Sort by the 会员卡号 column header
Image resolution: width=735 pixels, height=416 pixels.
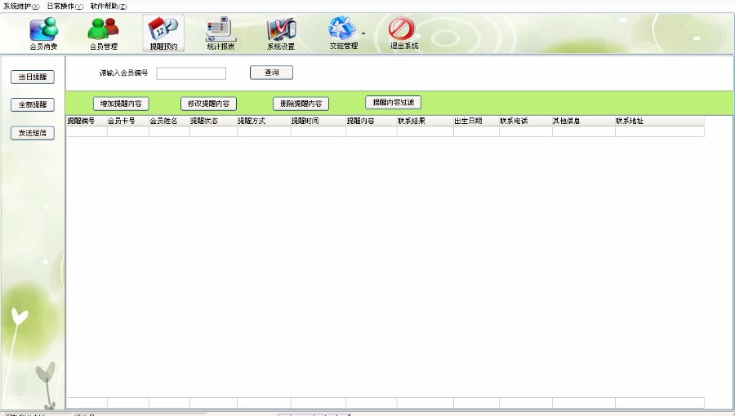[x=128, y=121]
